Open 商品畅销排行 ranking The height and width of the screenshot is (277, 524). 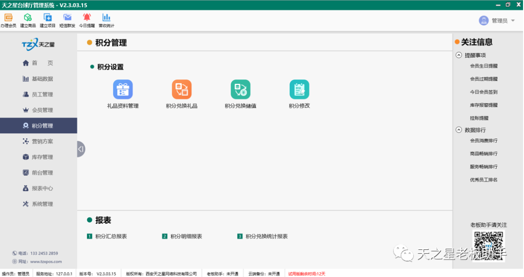click(x=484, y=154)
